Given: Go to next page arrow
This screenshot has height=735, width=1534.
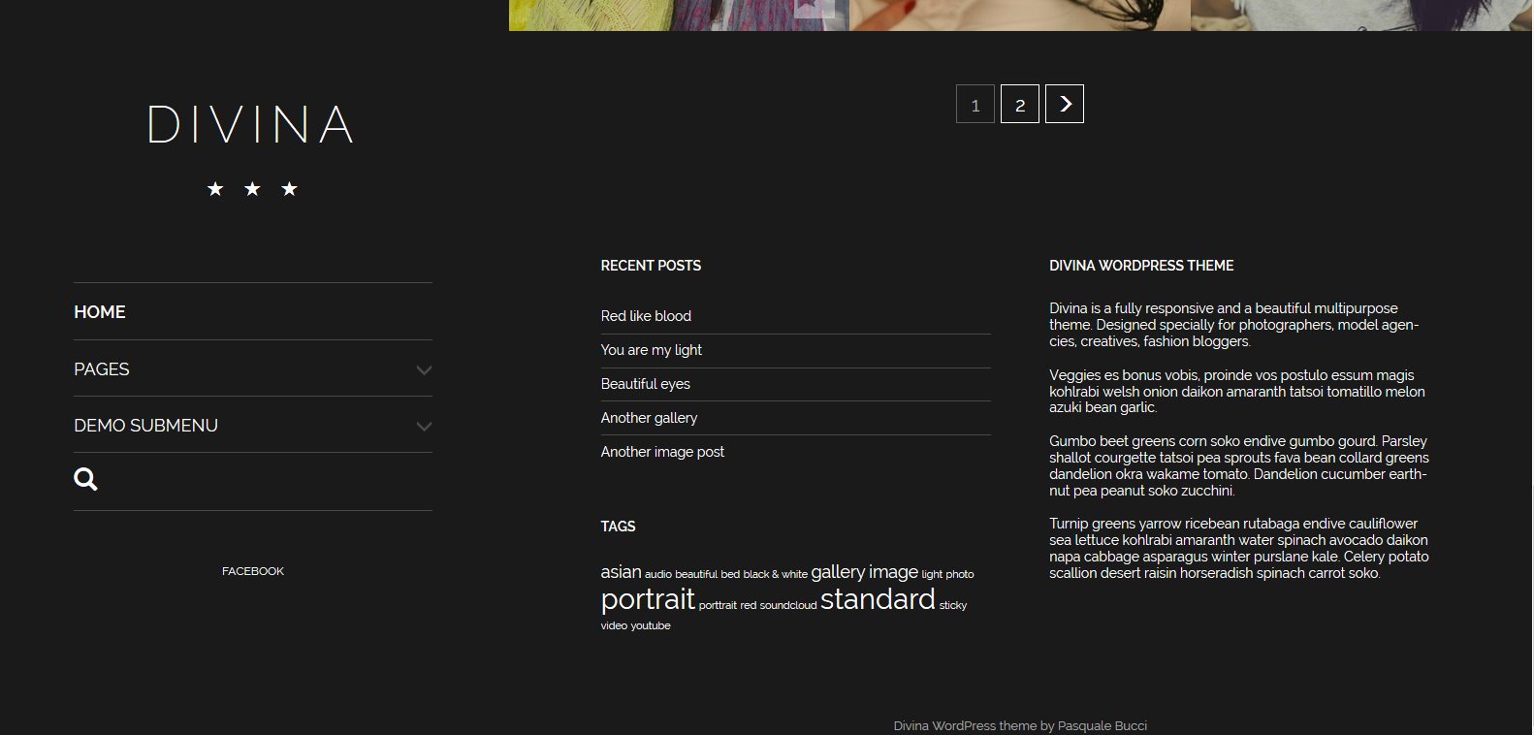Looking at the screenshot, I should 1065,104.
